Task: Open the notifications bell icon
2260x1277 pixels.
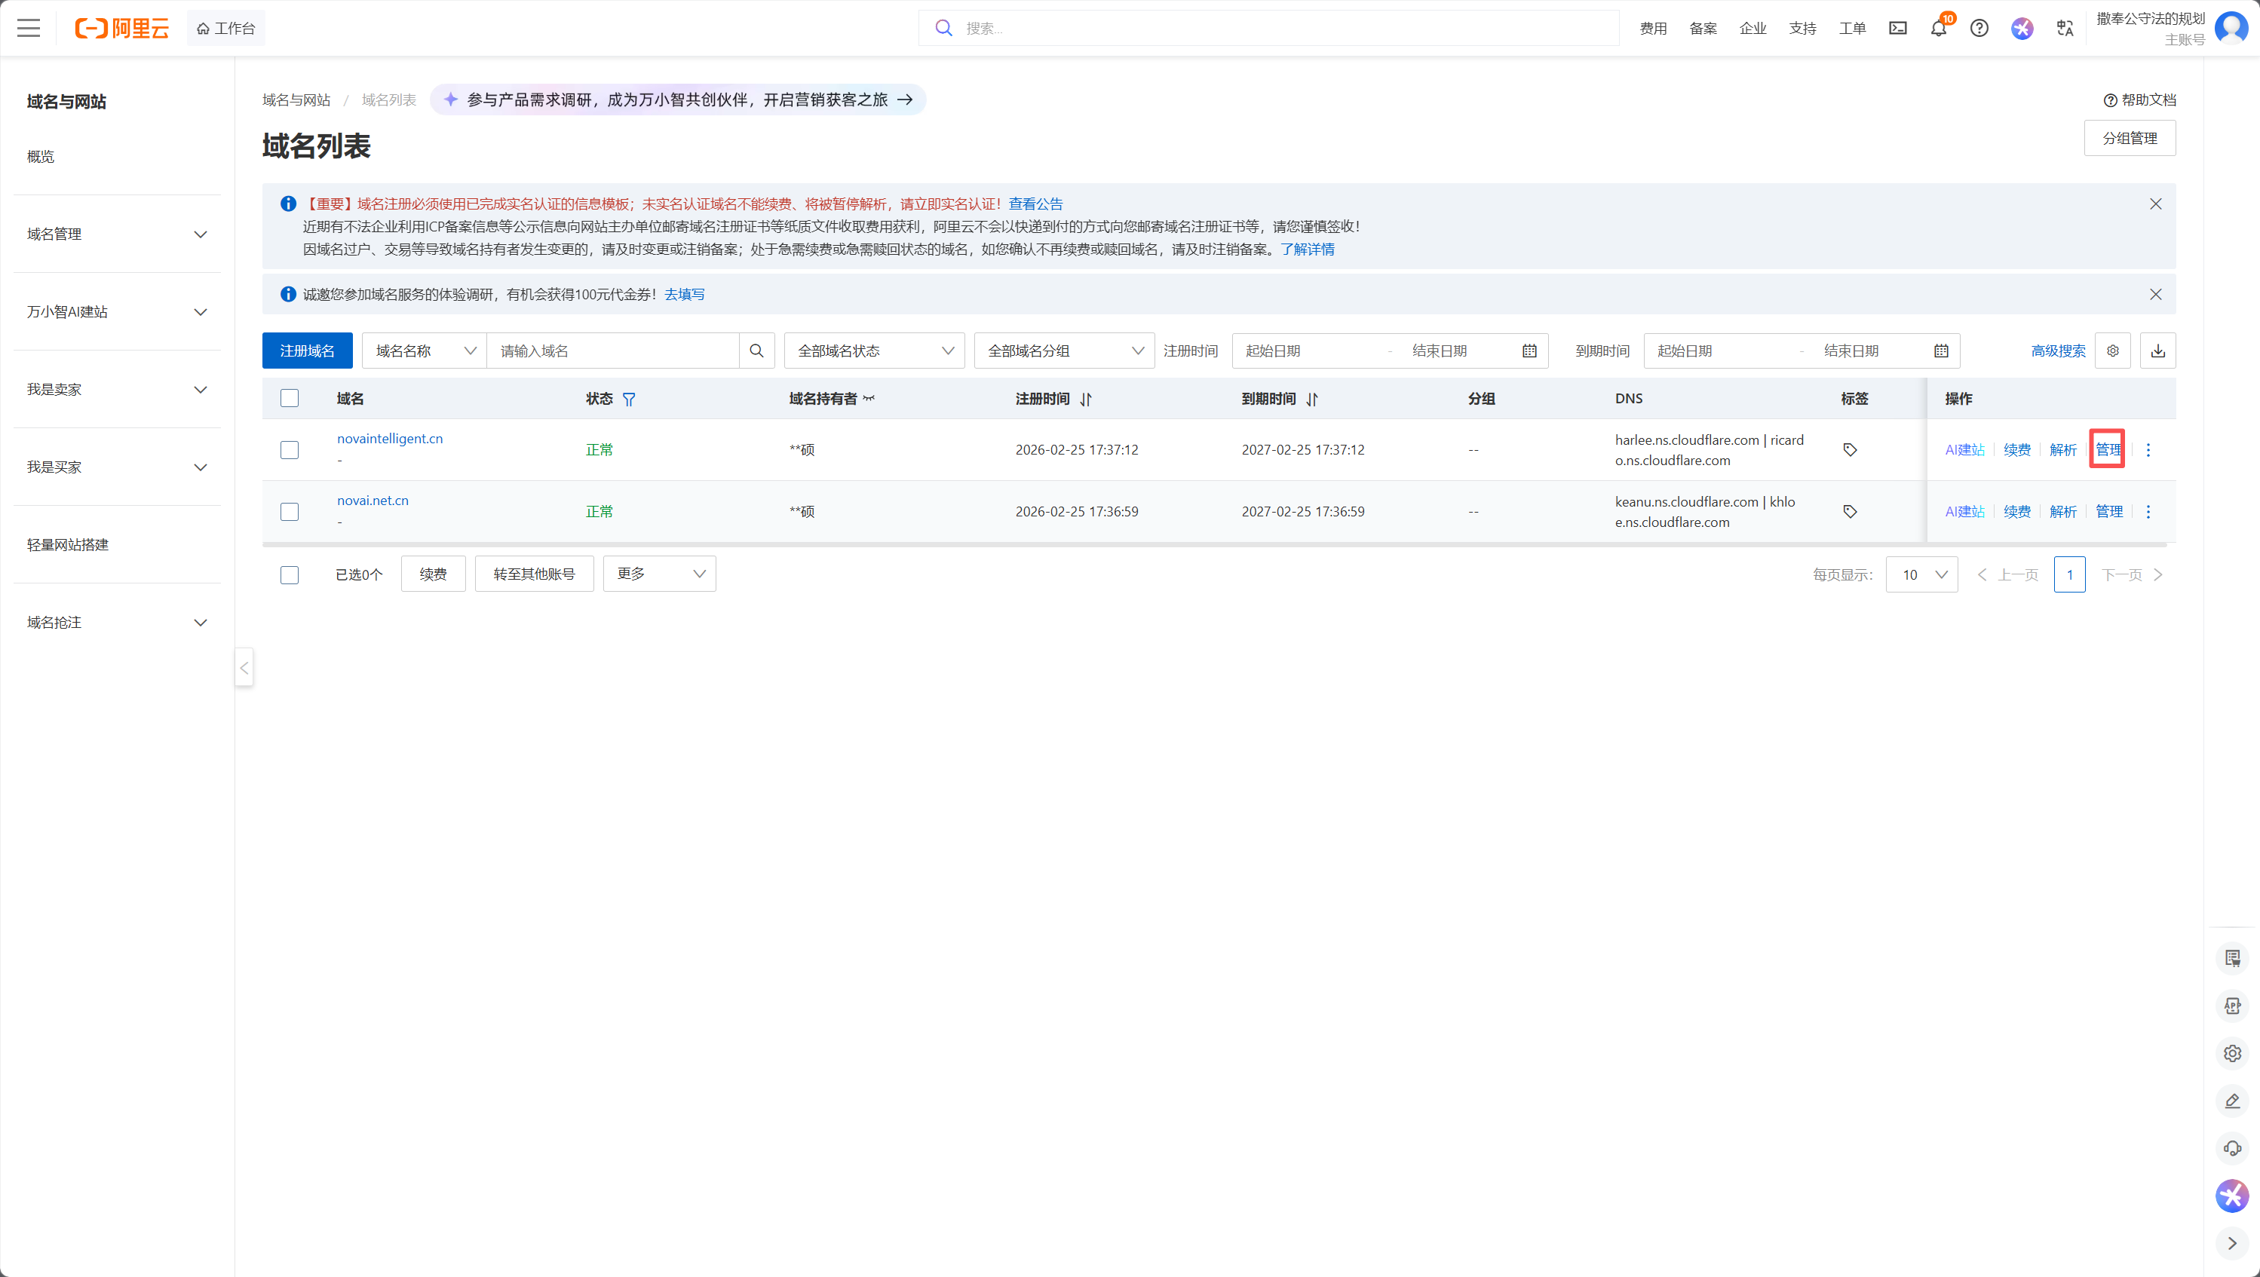Action: pos(1938,29)
